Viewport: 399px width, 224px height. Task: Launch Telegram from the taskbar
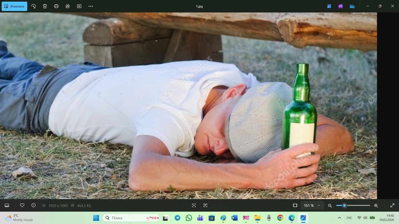[x=177, y=218]
